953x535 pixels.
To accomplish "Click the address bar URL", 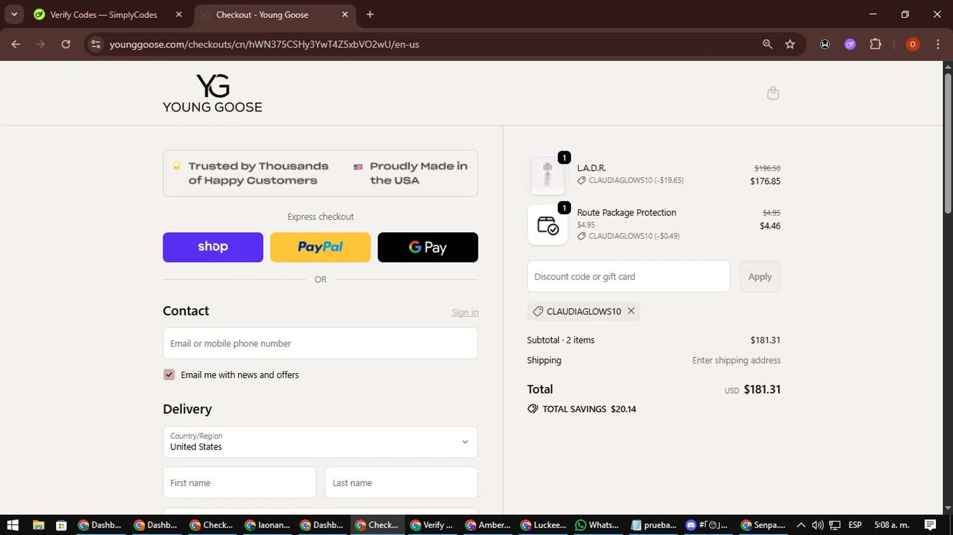I will pos(264,44).
